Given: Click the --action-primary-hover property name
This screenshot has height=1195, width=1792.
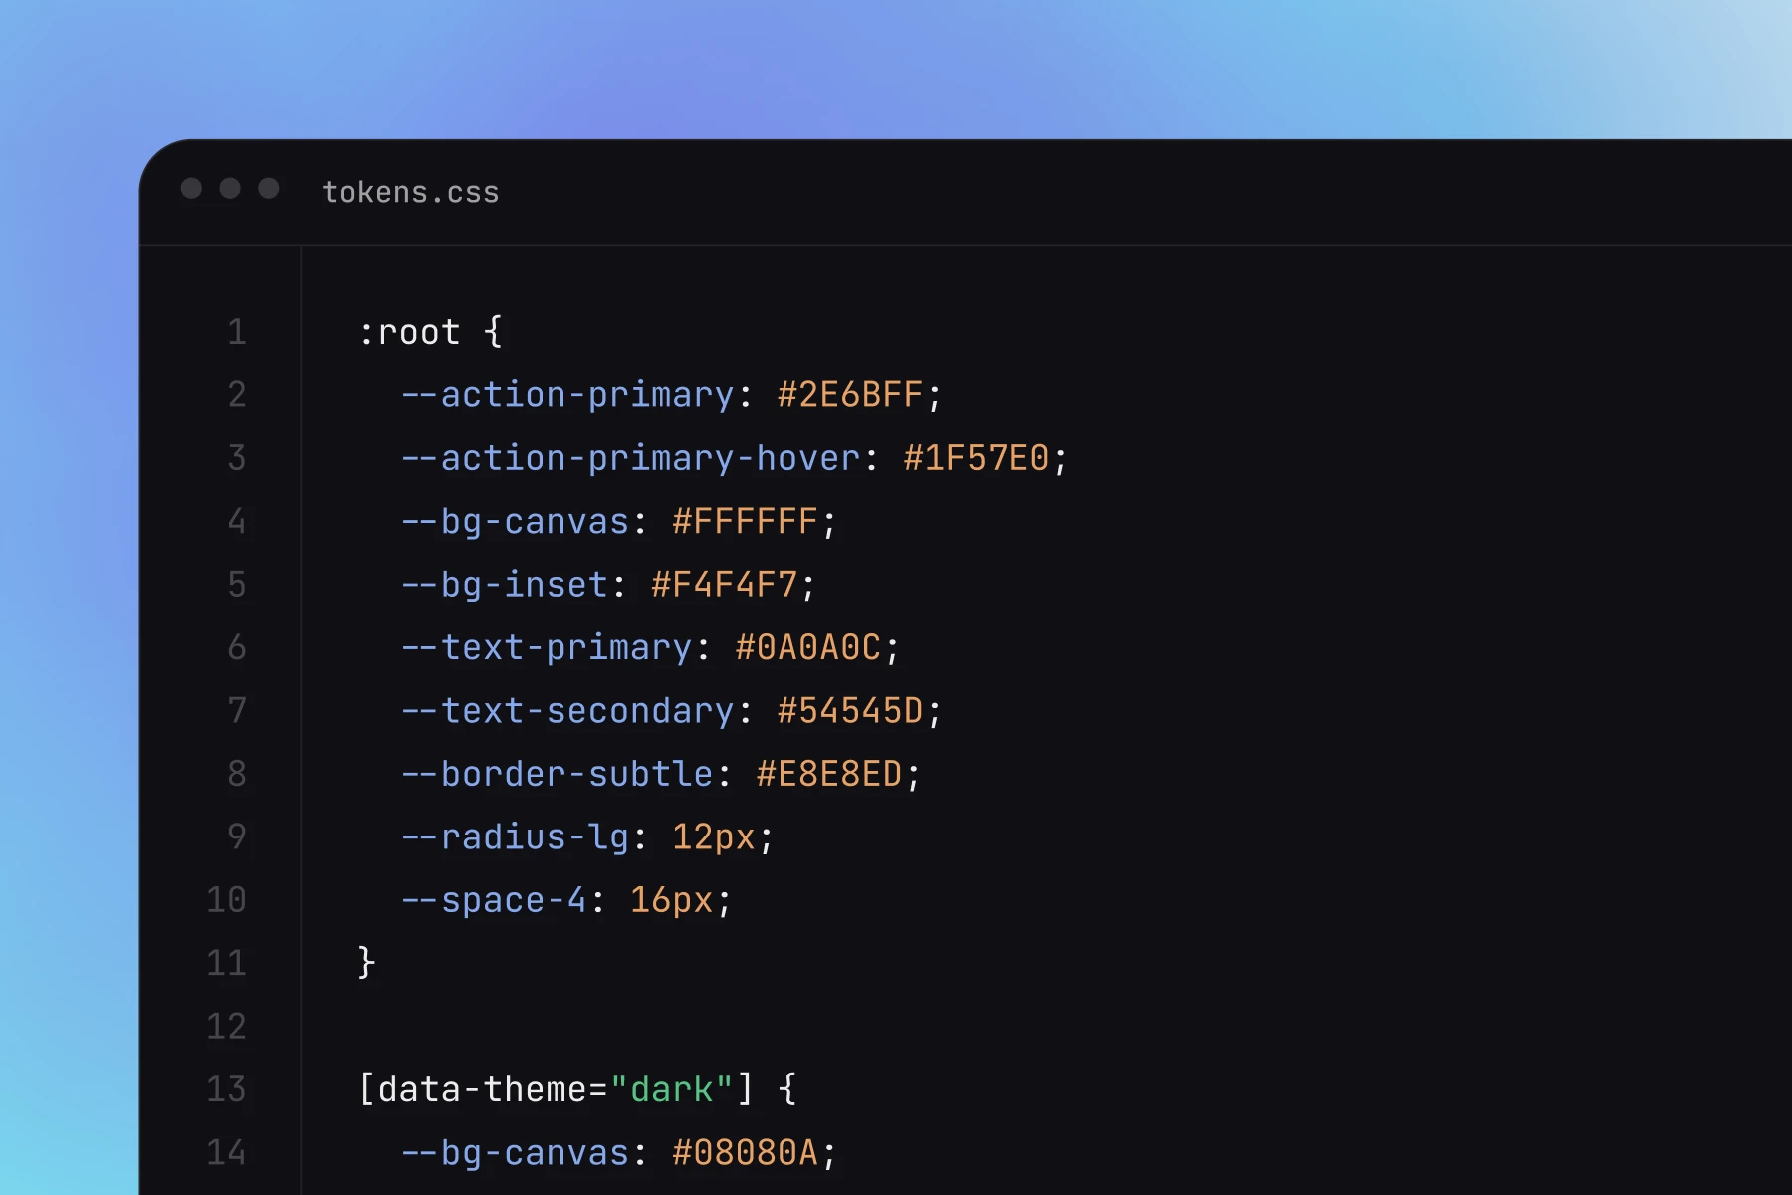Looking at the screenshot, I should coord(630,458).
